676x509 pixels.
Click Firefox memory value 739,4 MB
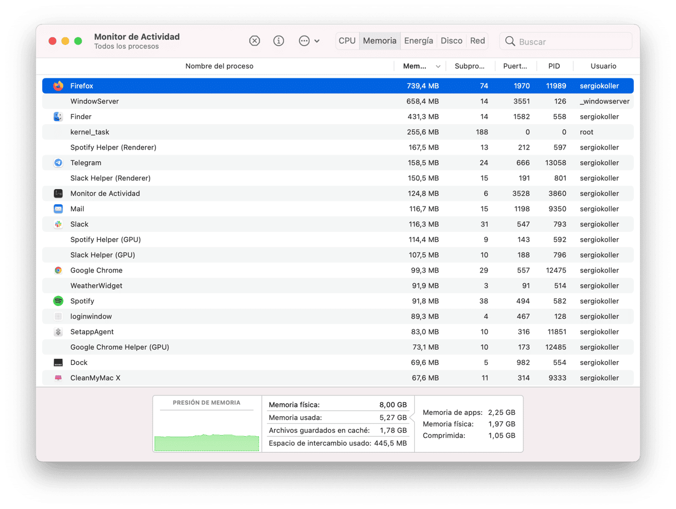point(422,86)
